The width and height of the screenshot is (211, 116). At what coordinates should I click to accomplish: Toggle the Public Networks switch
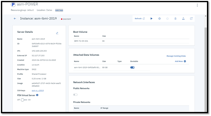pos(75,95)
